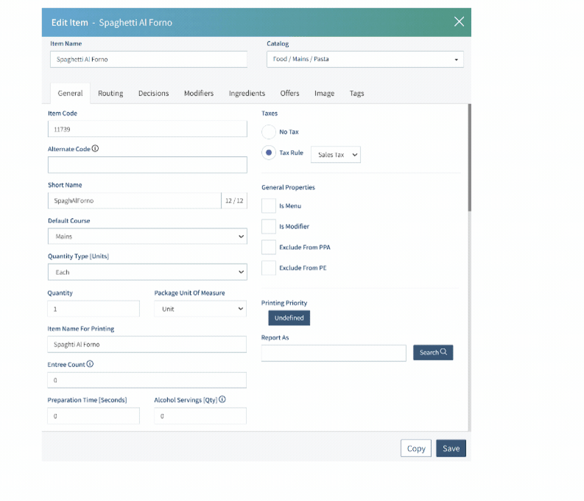Check the Is Menu checkbox
The width and height of the screenshot is (584, 501).
click(x=269, y=206)
